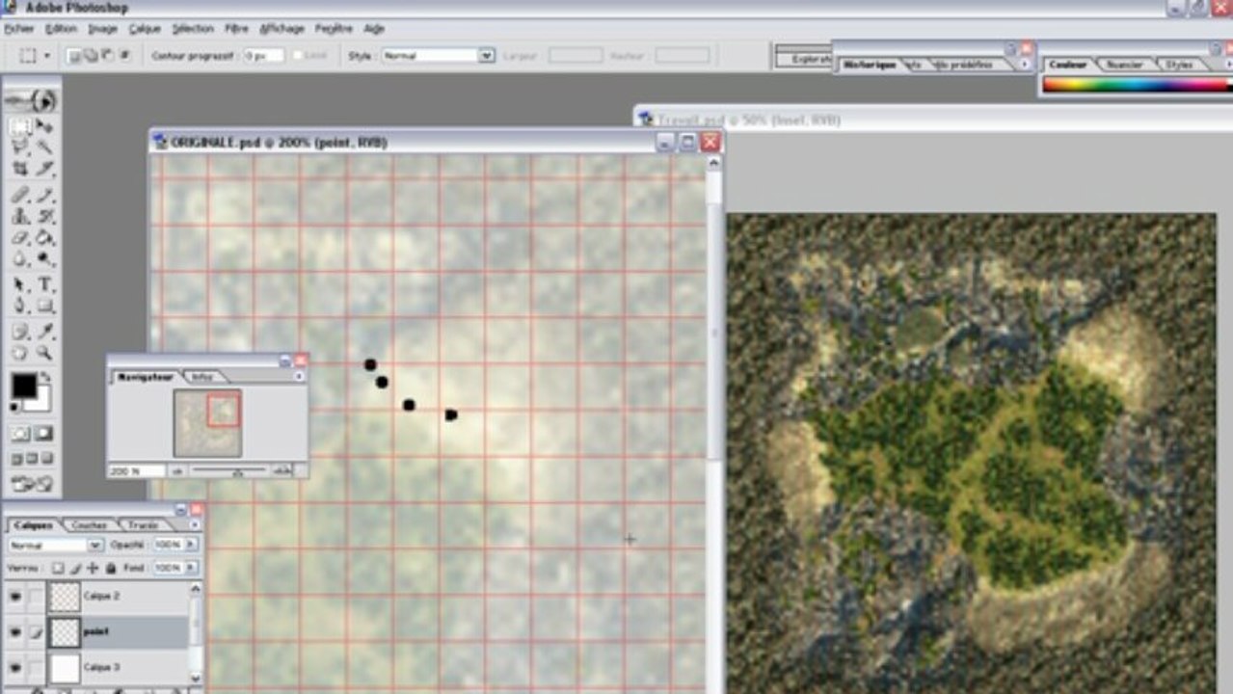Select the Brush tool

pyautogui.click(x=44, y=195)
